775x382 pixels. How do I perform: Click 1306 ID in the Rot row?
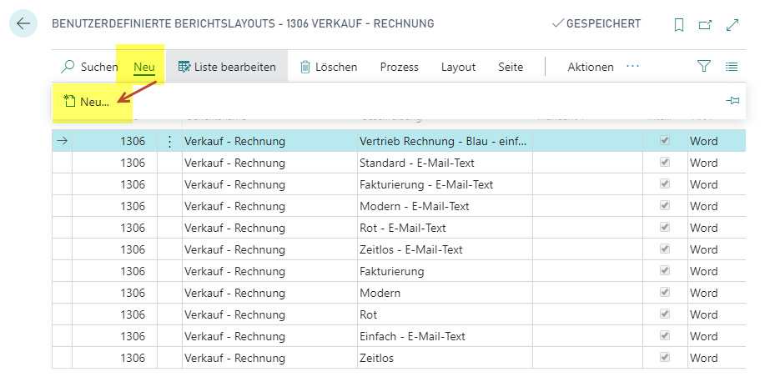pos(133,314)
